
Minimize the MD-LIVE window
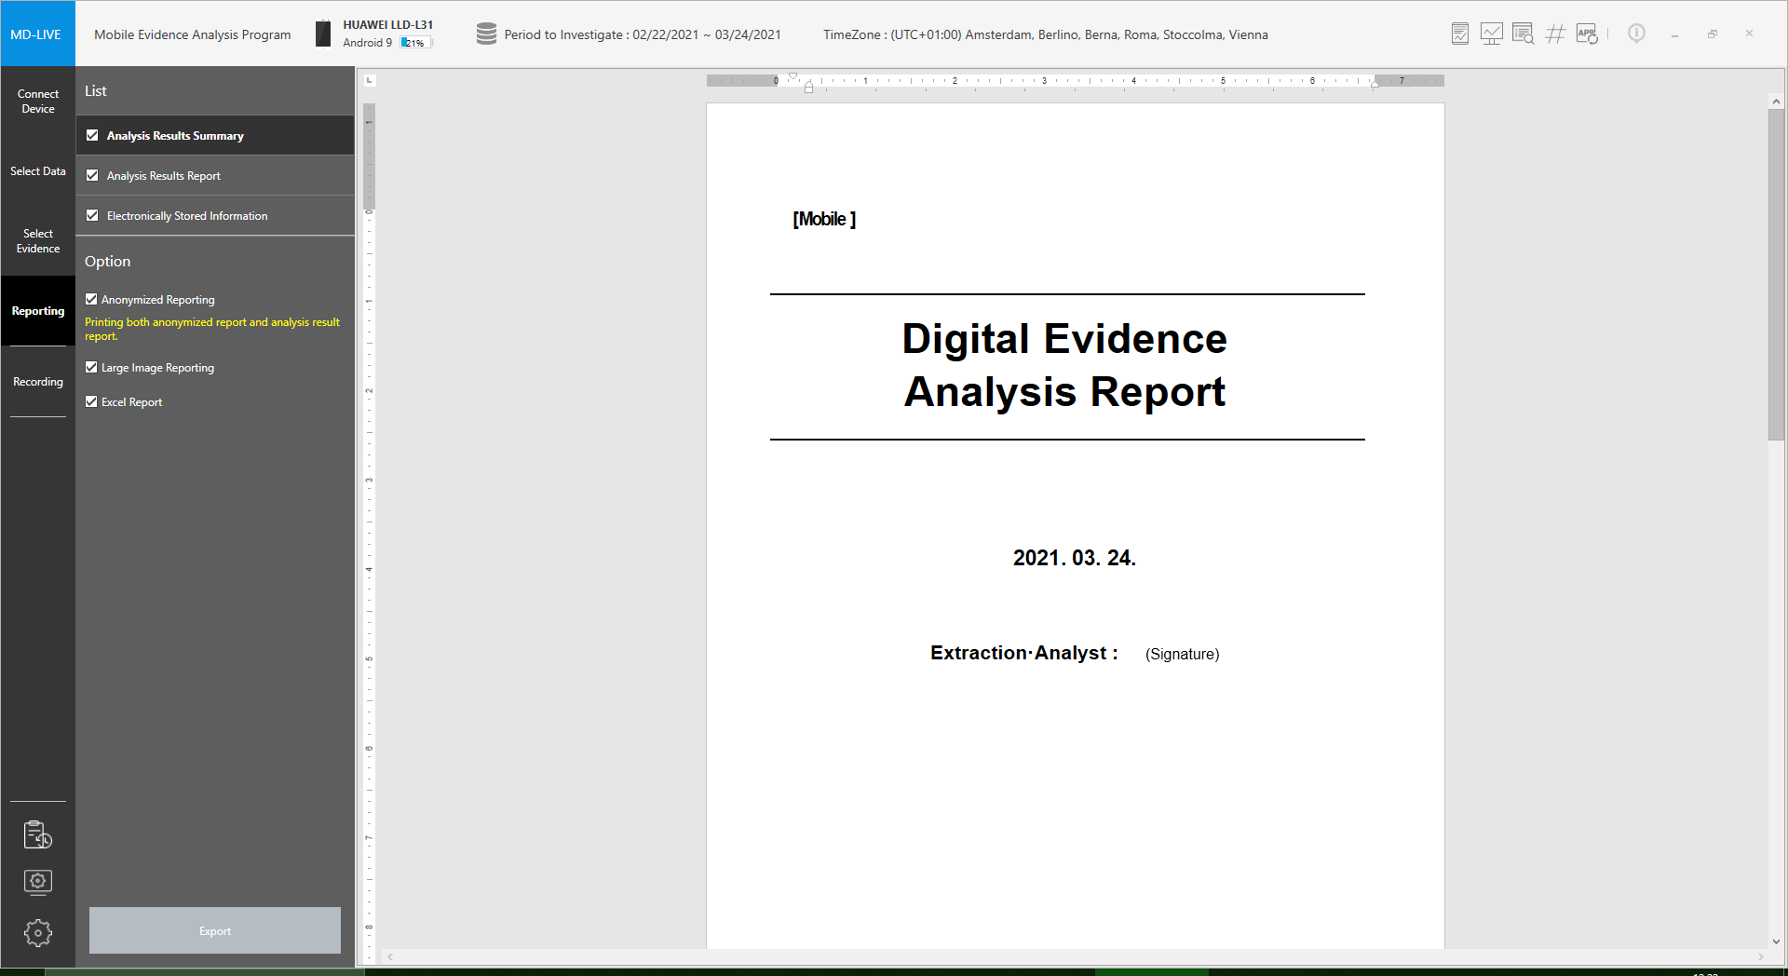1674,34
